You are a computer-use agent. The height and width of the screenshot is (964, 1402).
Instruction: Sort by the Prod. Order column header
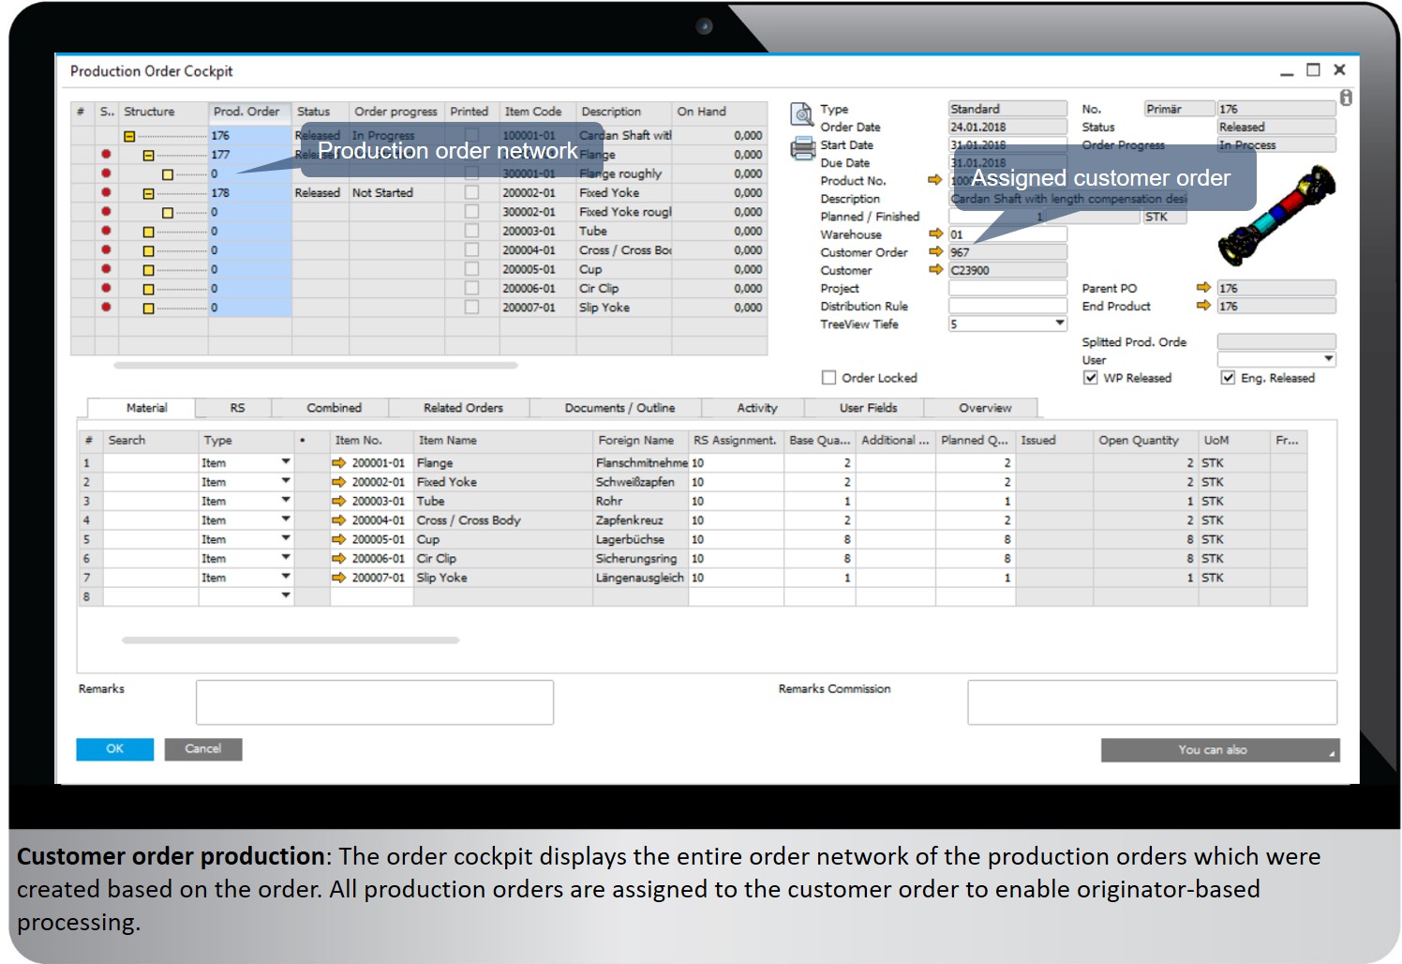click(x=250, y=112)
